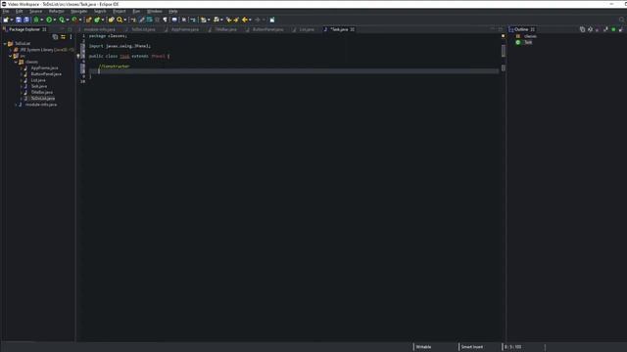
Task: Click the Back navigation arrow icon
Action: (245, 20)
